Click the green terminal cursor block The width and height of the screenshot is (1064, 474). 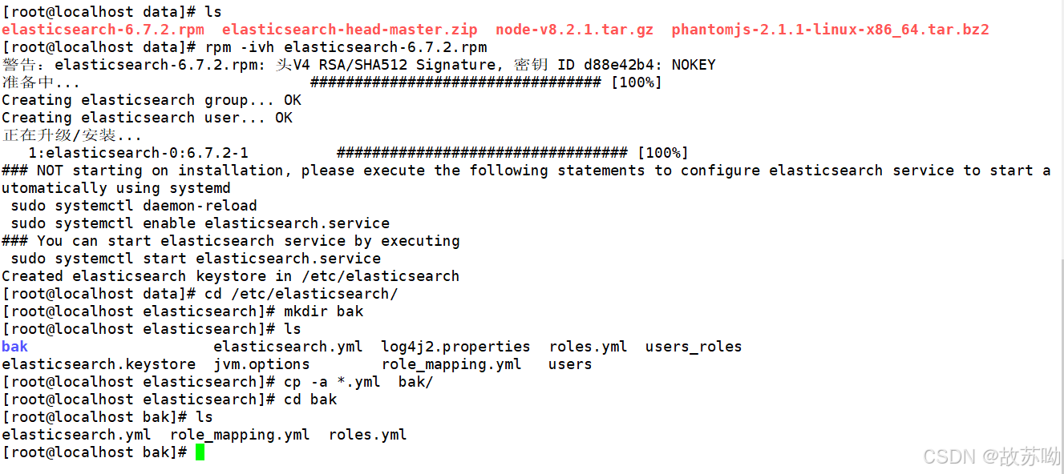coord(200,452)
